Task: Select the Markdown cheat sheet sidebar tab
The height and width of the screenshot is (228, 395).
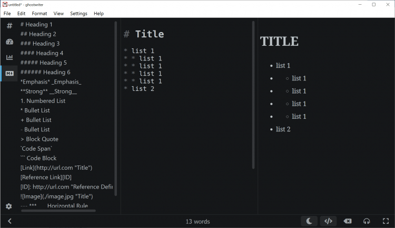Action: [x=9, y=74]
